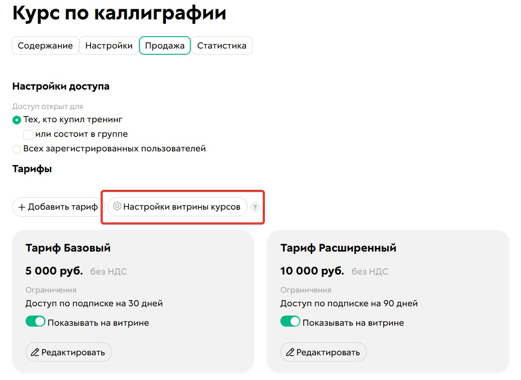521x380 pixels.
Task: Click 'Редактировать' on Тариф Расширенный
Action: pyautogui.click(x=323, y=352)
